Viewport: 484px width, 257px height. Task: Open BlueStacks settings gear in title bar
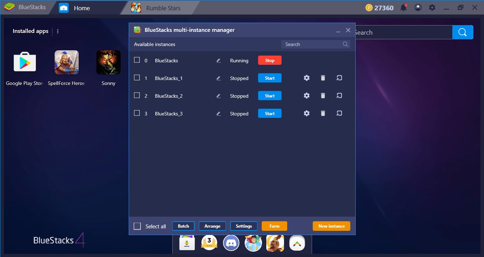pos(432,7)
